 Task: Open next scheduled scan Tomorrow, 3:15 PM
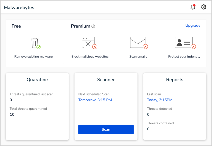[x=95, y=100]
